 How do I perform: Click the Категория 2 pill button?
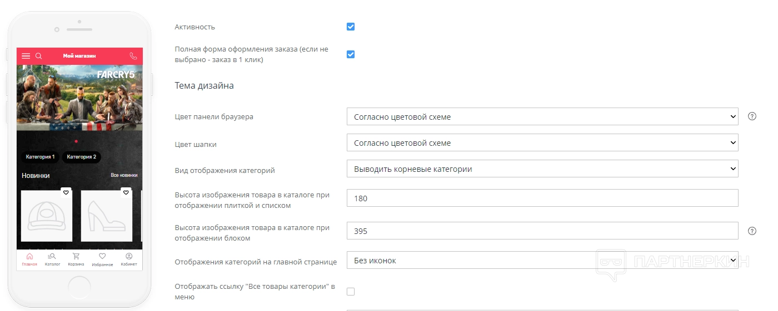pyautogui.click(x=81, y=157)
